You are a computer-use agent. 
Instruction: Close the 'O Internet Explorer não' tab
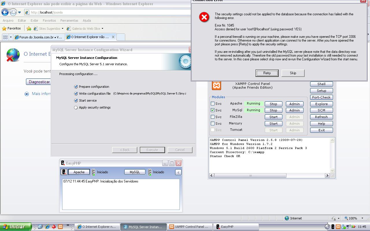113,37
